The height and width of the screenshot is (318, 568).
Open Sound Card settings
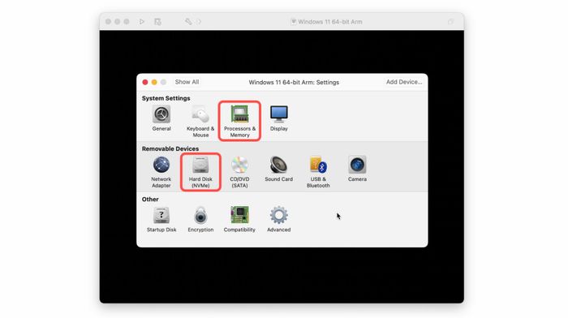point(278,169)
